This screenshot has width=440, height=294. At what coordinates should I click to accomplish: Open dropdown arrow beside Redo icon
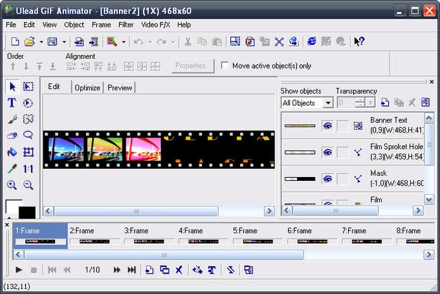(173, 42)
